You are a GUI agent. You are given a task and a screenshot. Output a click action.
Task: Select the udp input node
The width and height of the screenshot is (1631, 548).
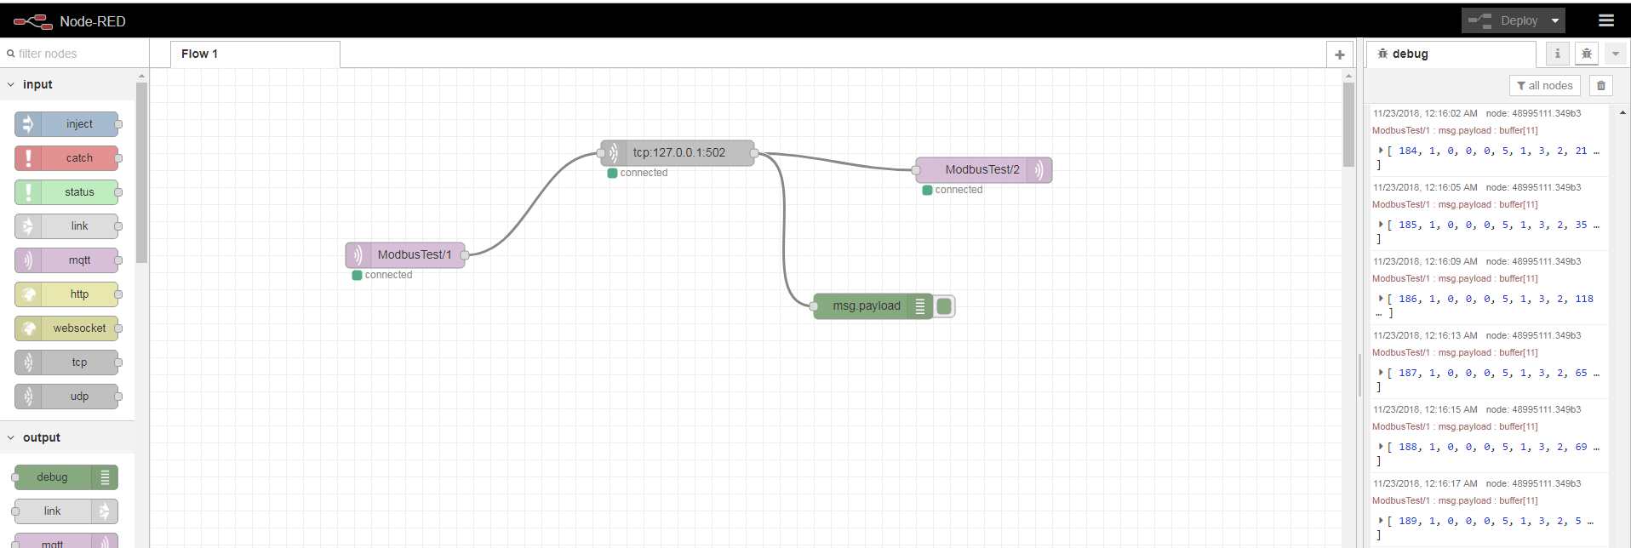pyautogui.click(x=67, y=397)
